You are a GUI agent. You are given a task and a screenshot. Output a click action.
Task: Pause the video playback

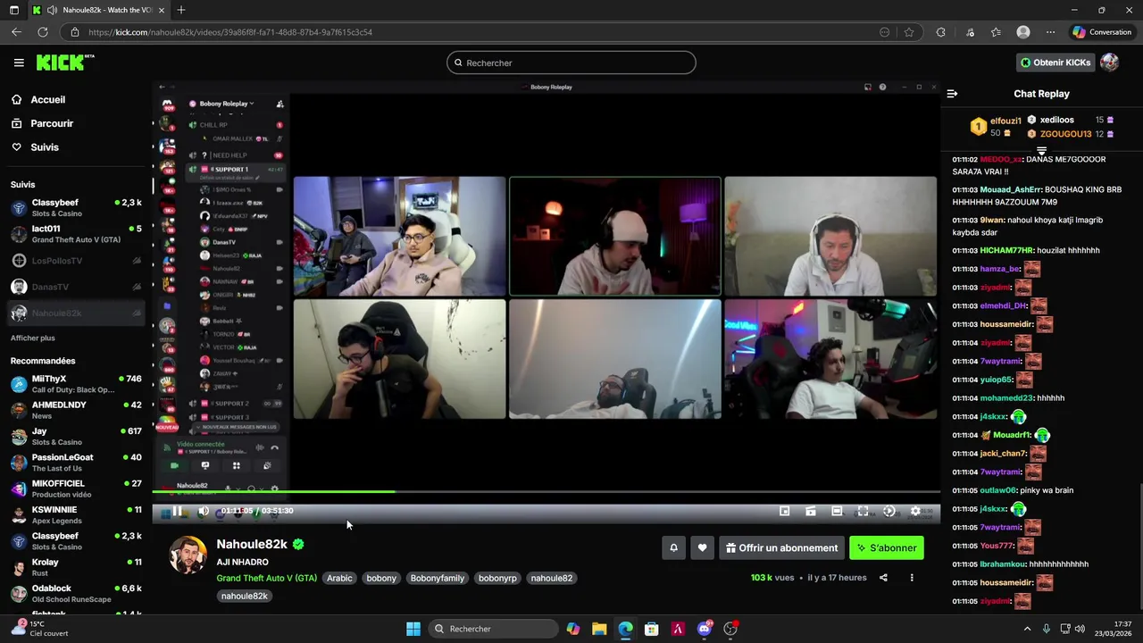tap(177, 511)
